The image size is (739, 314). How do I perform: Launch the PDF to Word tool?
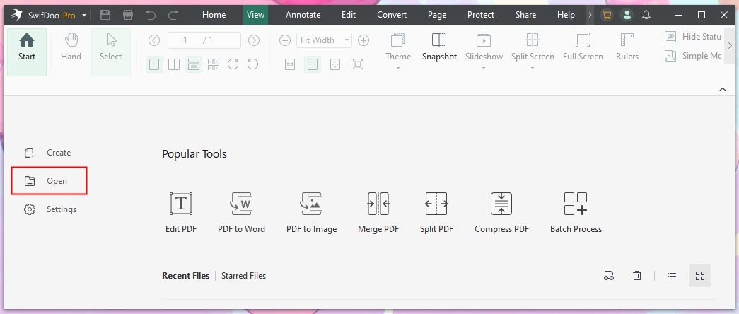[x=241, y=213]
